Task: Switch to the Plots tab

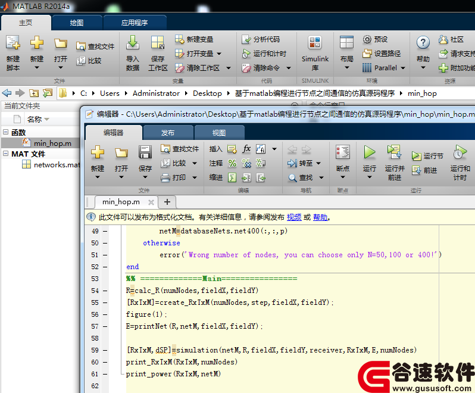Action: pos(77,23)
